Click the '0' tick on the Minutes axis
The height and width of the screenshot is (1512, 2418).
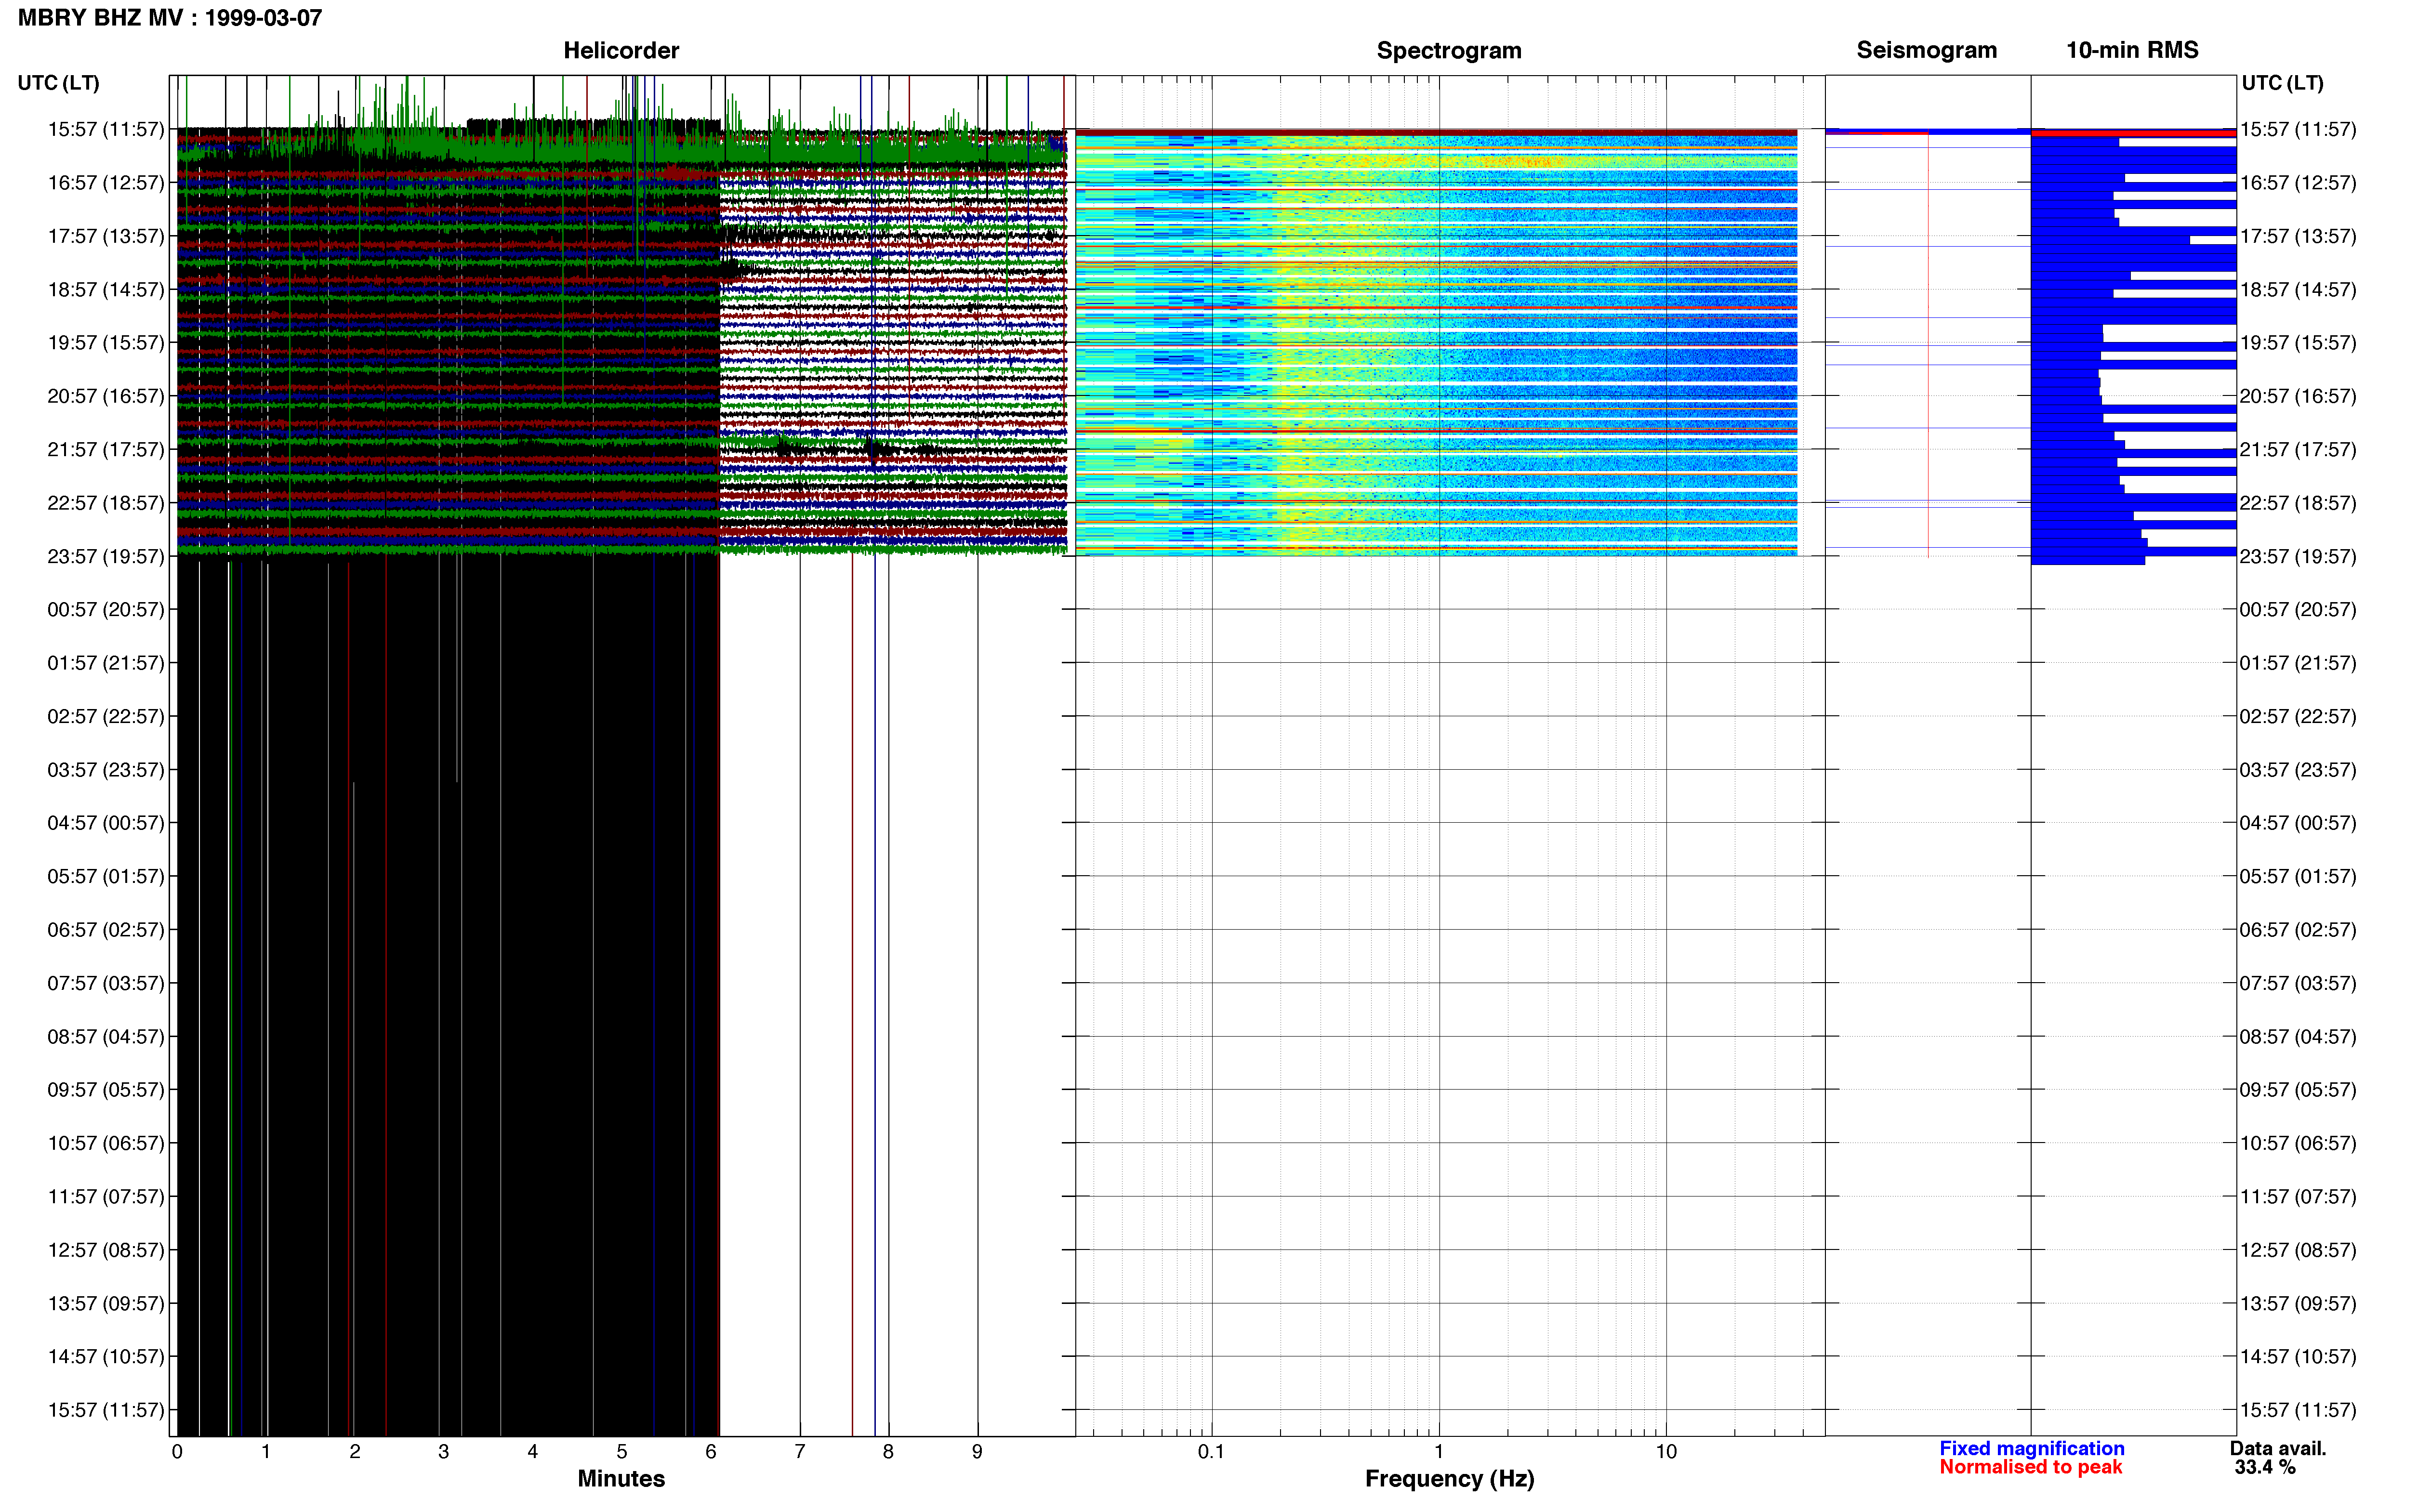(x=177, y=1451)
